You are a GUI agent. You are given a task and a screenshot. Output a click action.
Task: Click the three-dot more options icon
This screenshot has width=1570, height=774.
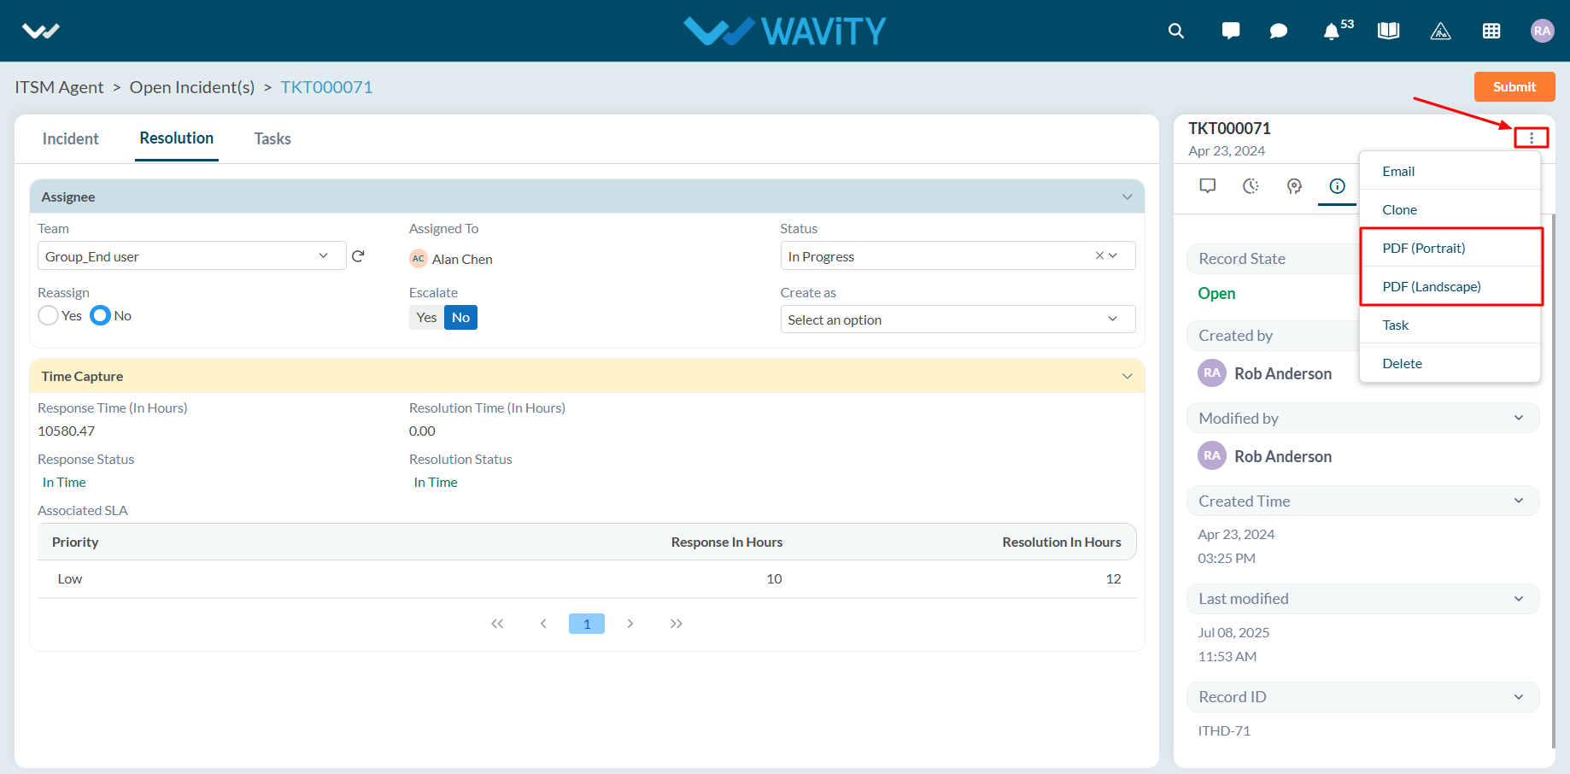click(x=1532, y=138)
